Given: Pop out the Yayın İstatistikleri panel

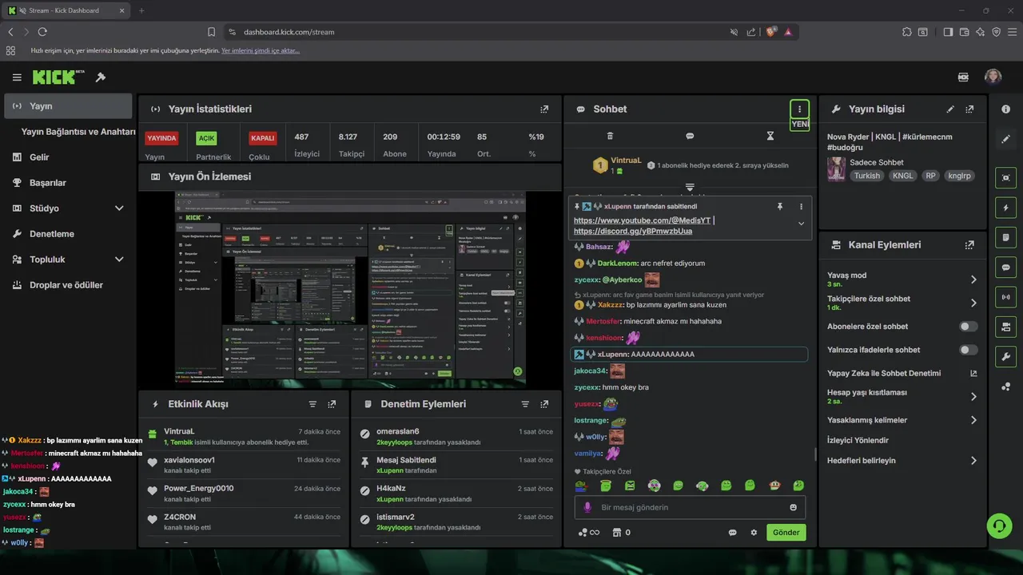Looking at the screenshot, I should pos(544,109).
